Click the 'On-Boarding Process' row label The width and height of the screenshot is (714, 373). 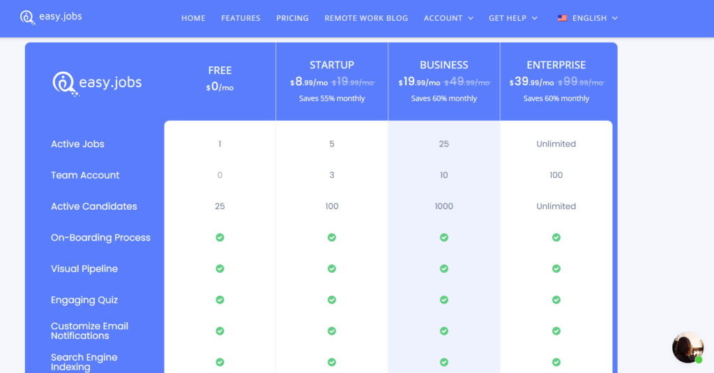[x=100, y=238]
